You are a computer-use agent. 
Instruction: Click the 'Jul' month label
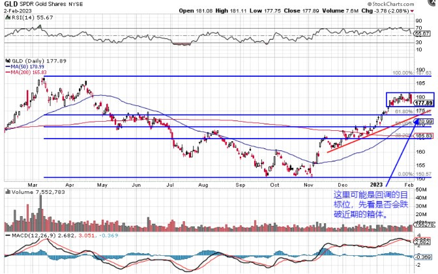pyautogui.click(x=170, y=185)
